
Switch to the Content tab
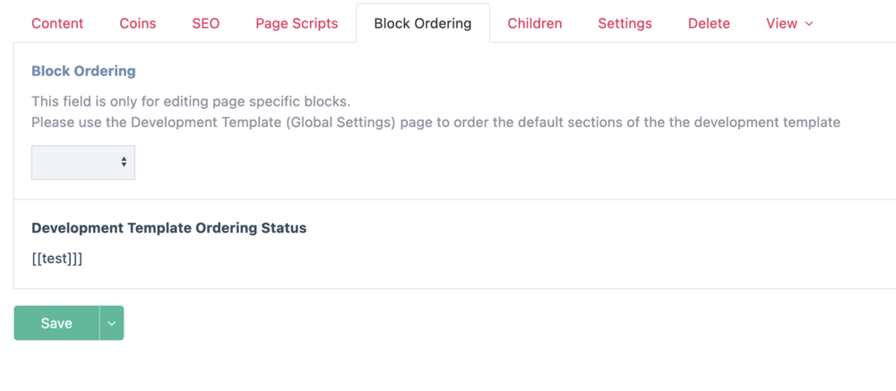(x=57, y=24)
